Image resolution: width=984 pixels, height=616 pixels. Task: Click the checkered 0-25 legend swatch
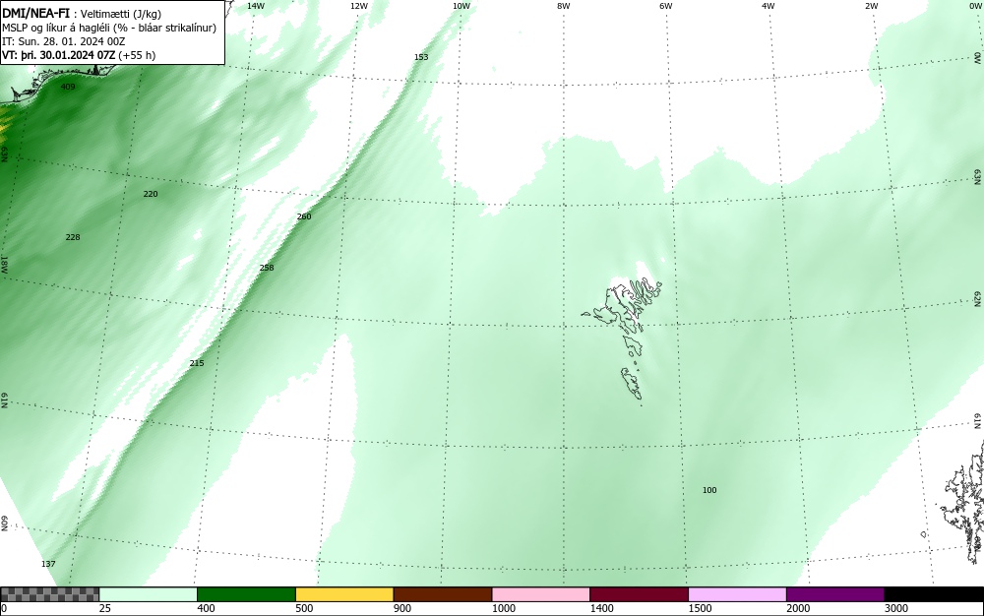point(49,594)
